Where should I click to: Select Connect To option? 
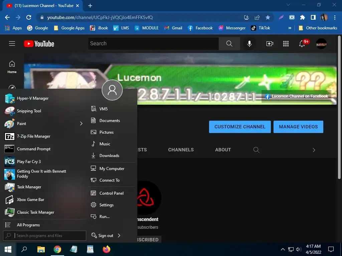(x=112, y=180)
